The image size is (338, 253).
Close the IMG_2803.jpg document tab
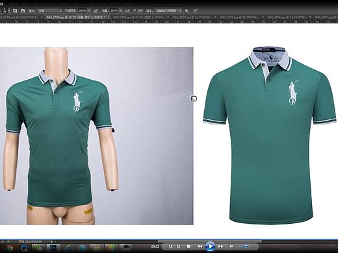(263, 17)
